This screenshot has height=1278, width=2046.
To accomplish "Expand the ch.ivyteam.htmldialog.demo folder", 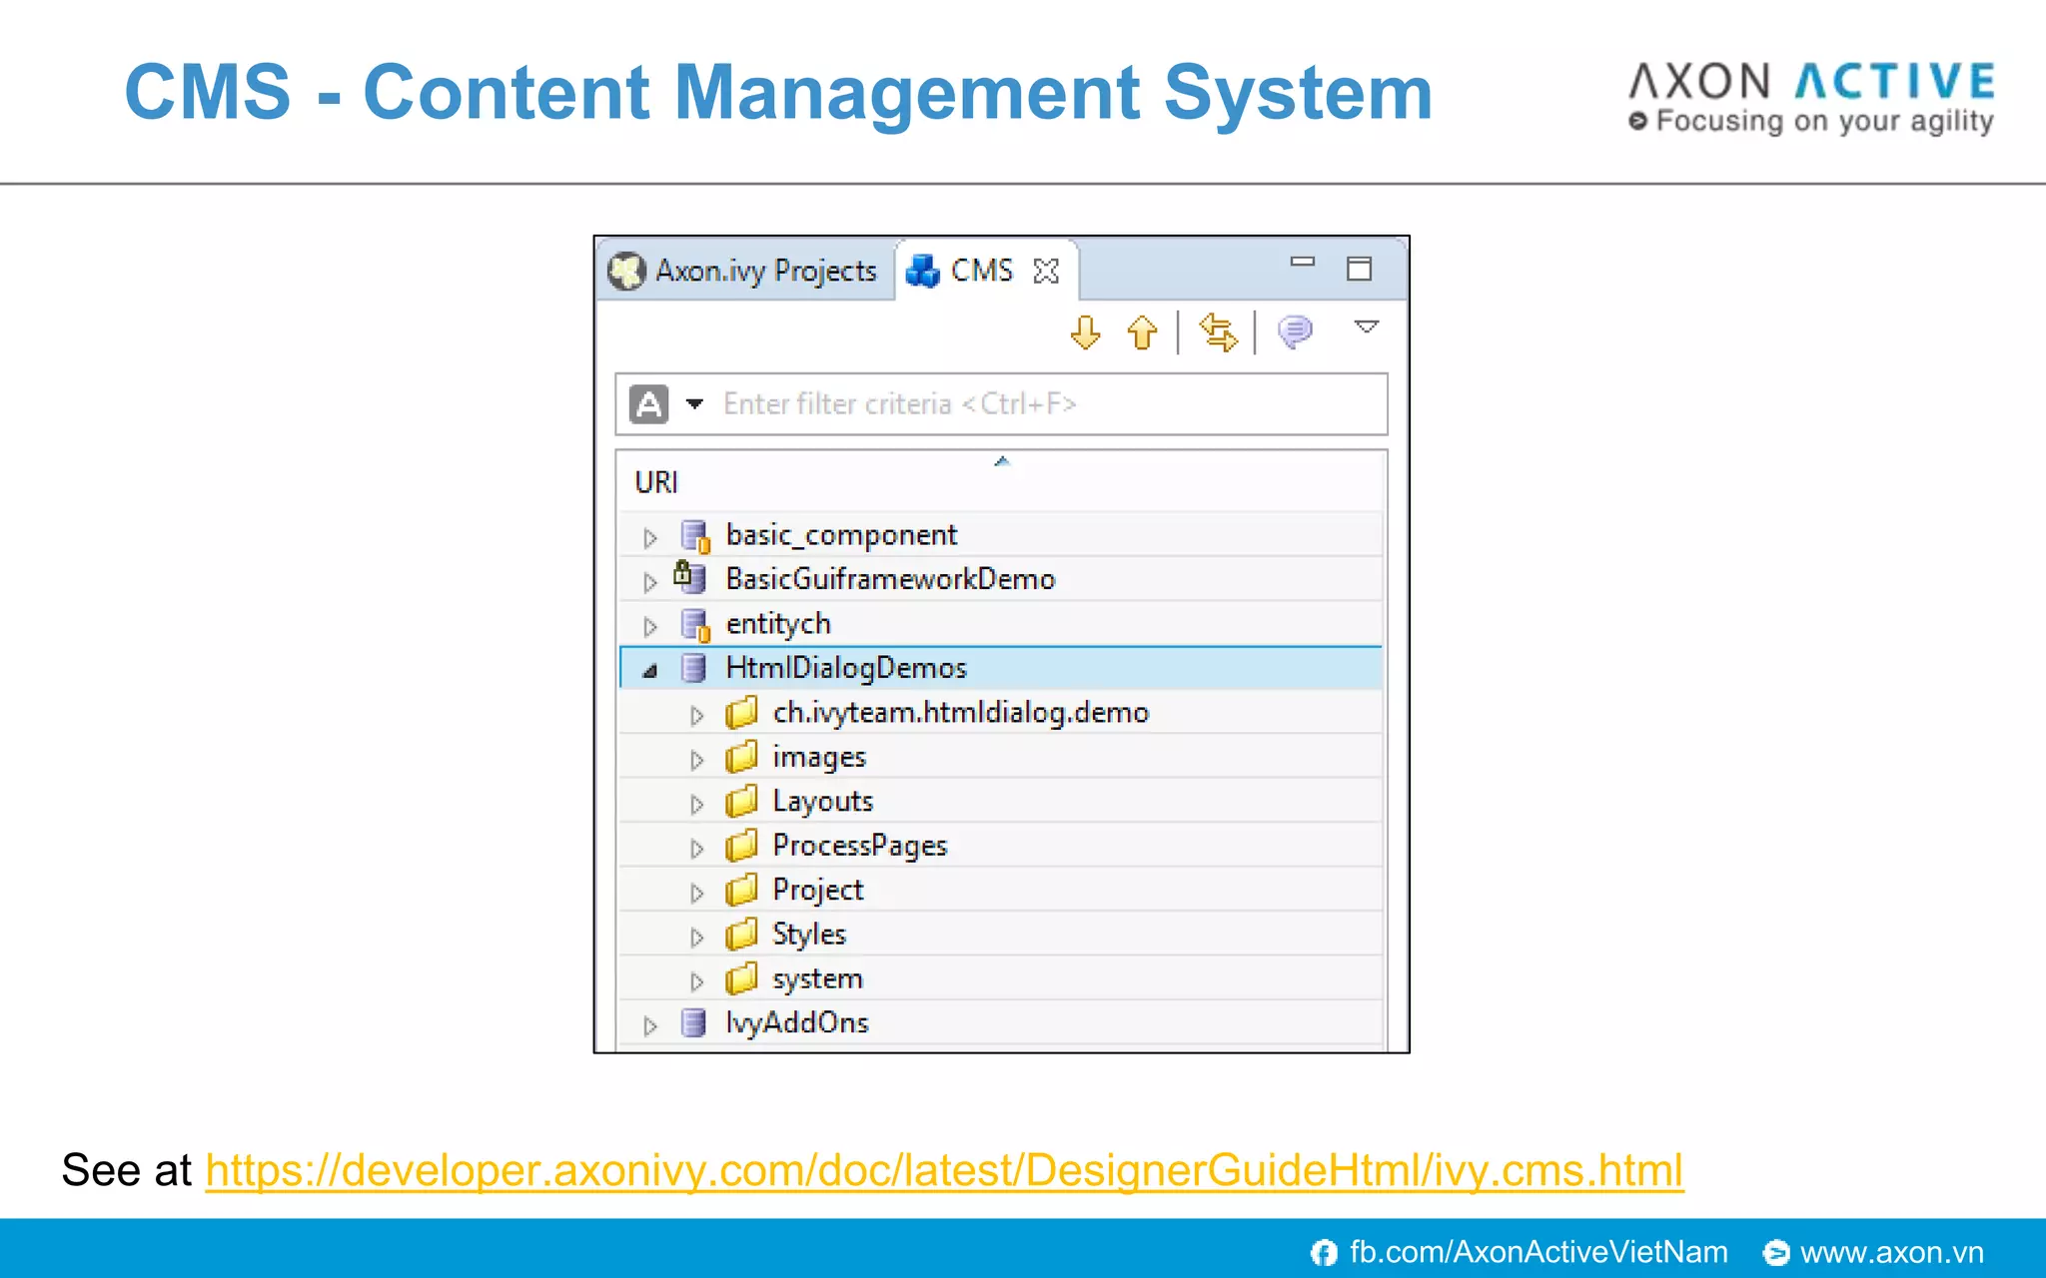I will 697,716.
